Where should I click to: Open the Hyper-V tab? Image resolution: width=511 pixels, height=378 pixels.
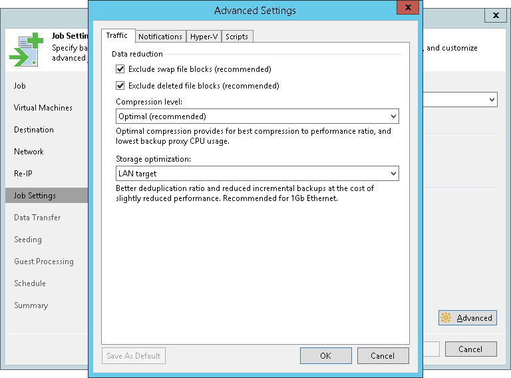point(204,37)
